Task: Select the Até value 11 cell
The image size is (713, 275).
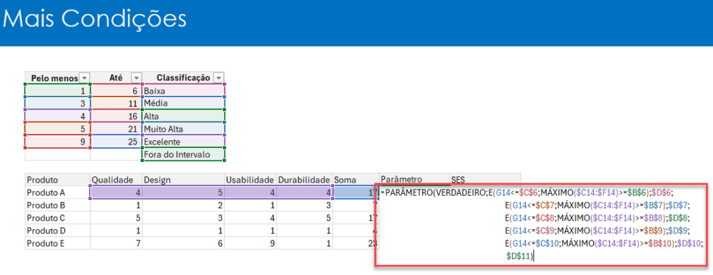Action: (x=116, y=103)
